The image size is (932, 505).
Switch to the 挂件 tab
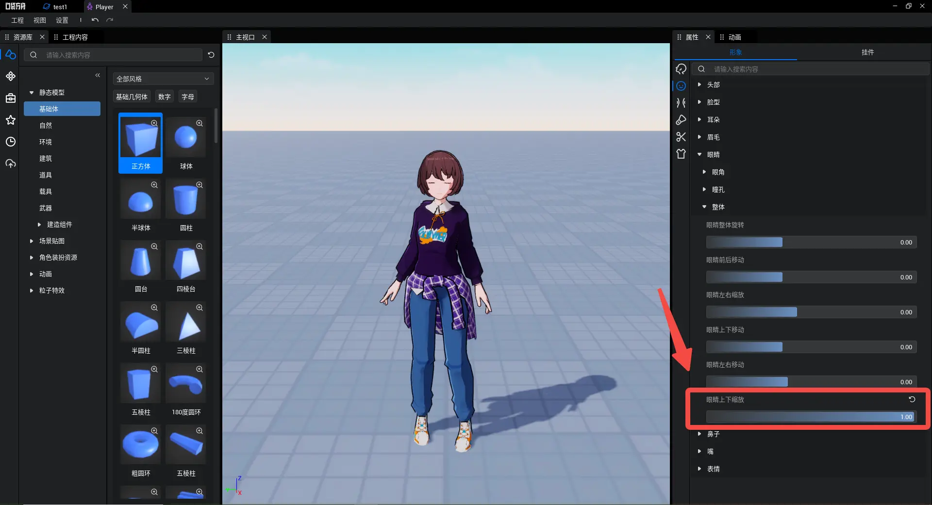tap(868, 52)
